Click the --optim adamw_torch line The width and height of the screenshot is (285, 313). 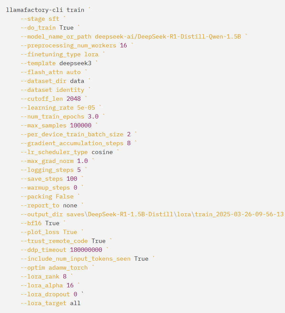54,268
